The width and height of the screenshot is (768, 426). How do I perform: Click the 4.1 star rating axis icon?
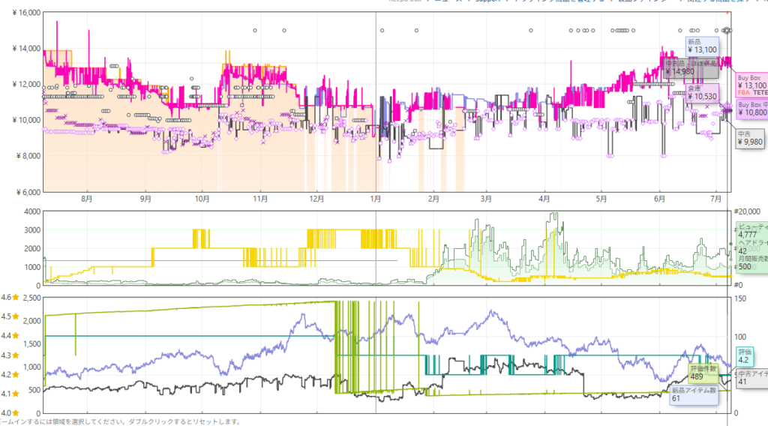(16, 394)
